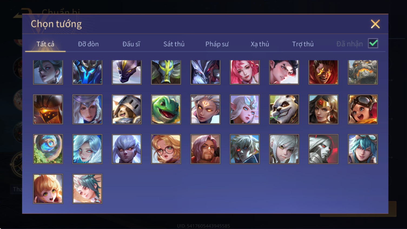Image resolution: width=407 pixels, height=229 pixels.
Task: Choose the pink-haired female hero portrait
Action: pyautogui.click(x=245, y=72)
